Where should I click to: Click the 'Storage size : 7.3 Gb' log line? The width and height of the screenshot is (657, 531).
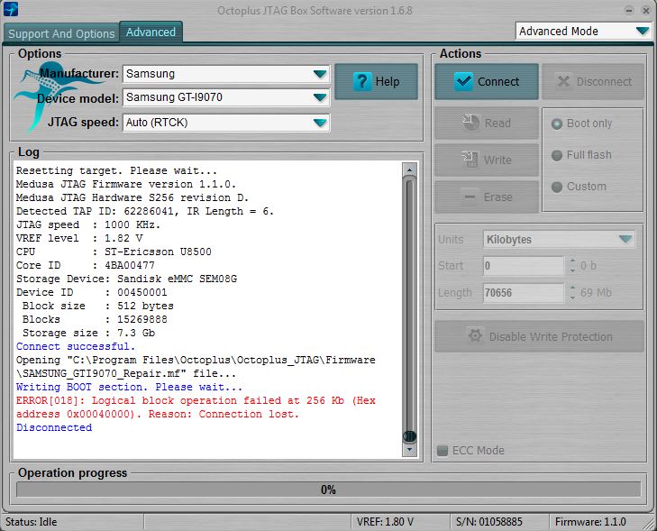click(89, 334)
